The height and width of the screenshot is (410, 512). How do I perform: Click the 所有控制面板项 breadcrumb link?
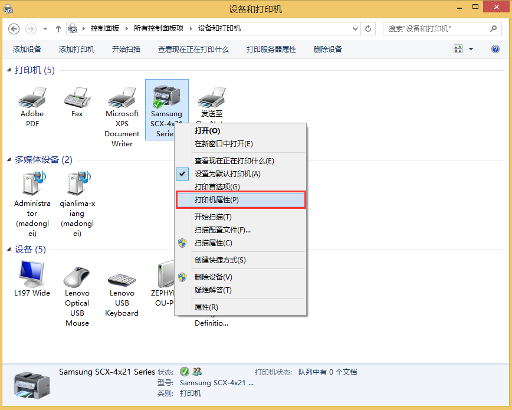[158, 28]
